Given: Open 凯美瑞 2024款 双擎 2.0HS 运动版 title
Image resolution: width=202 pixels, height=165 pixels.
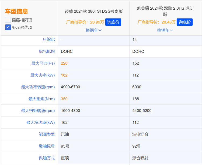Looking at the screenshot, I should pyautogui.click(x=165, y=11).
